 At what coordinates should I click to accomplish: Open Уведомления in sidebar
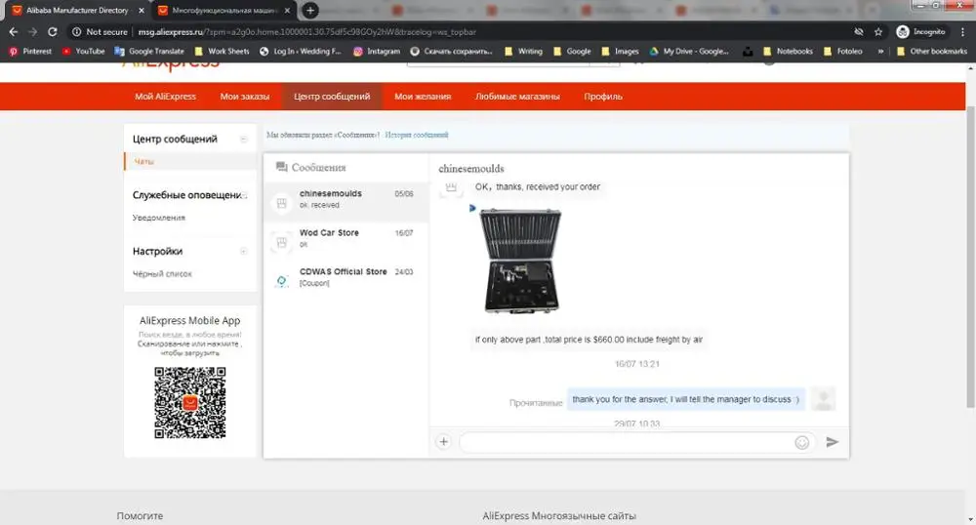tap(159, 218)
